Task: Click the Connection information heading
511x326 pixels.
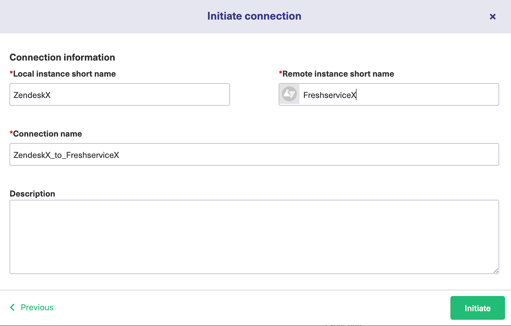Action: tap(62, 57)
